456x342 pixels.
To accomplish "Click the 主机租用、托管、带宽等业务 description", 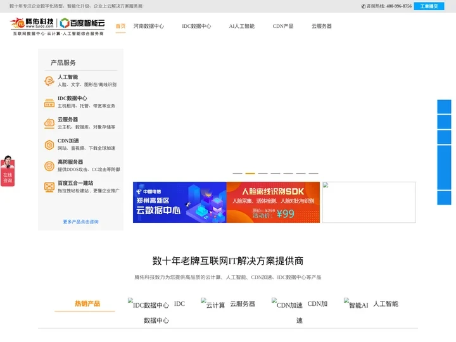I will coord(86,106).
